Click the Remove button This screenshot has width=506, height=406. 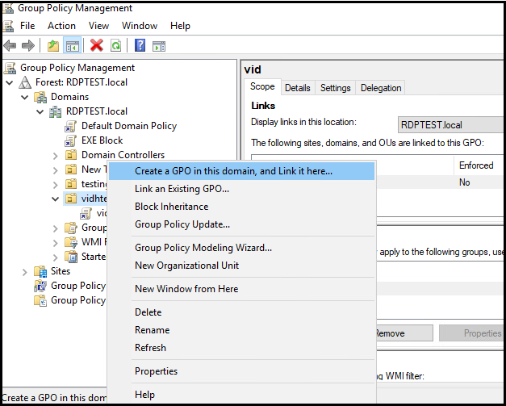pyautogui.click(x=404, y=333)
